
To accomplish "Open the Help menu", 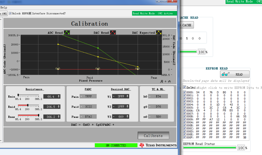I will pos(4,7).
